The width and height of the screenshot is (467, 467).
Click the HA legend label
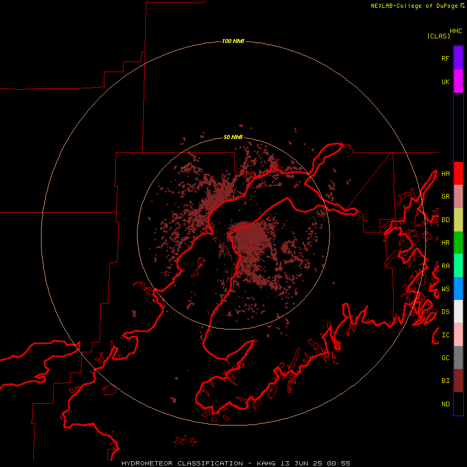(x=445, y=174)
